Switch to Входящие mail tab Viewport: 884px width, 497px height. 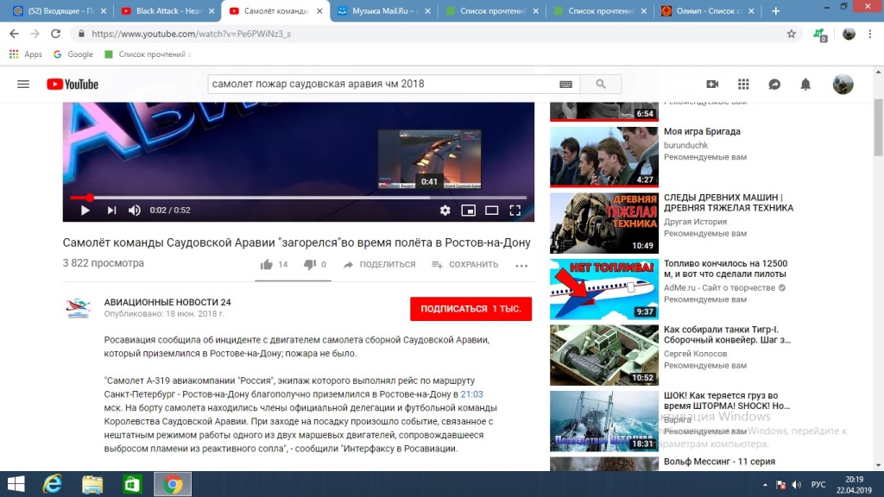58,10
